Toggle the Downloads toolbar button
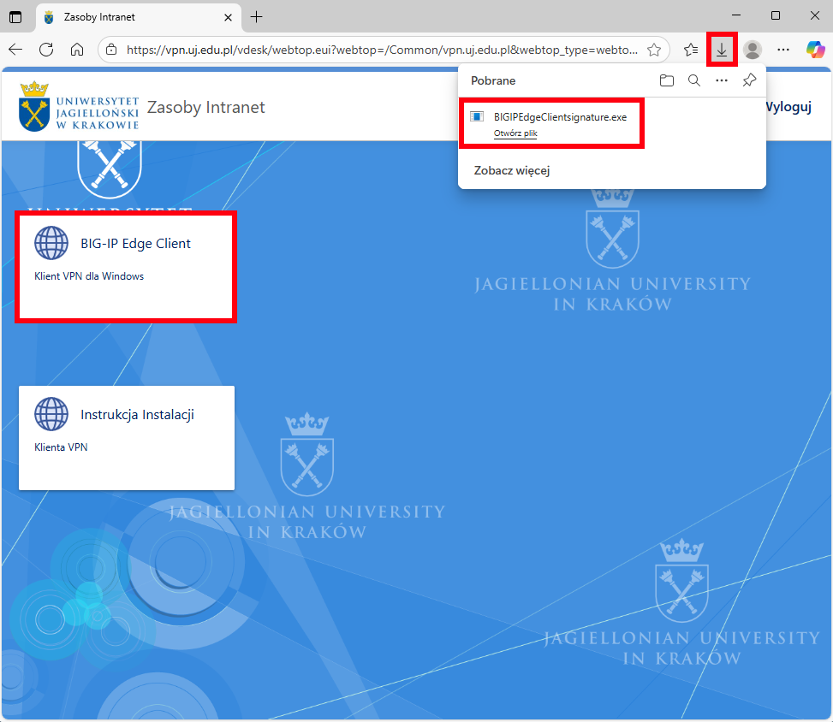Viewport: 833px width, 722px height. (x=722, y=50)
